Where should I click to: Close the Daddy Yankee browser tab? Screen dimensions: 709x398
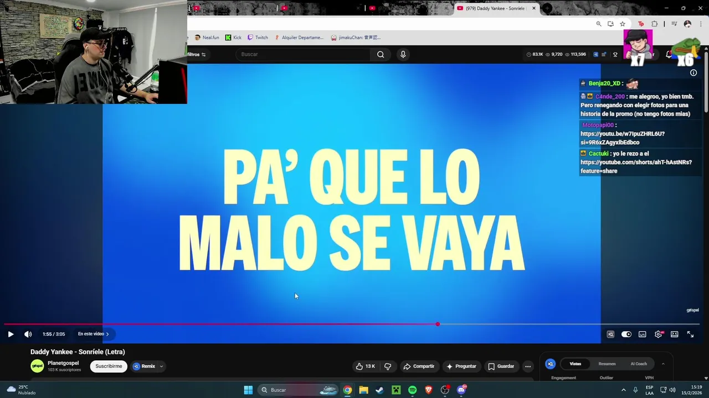pos(534,8)
